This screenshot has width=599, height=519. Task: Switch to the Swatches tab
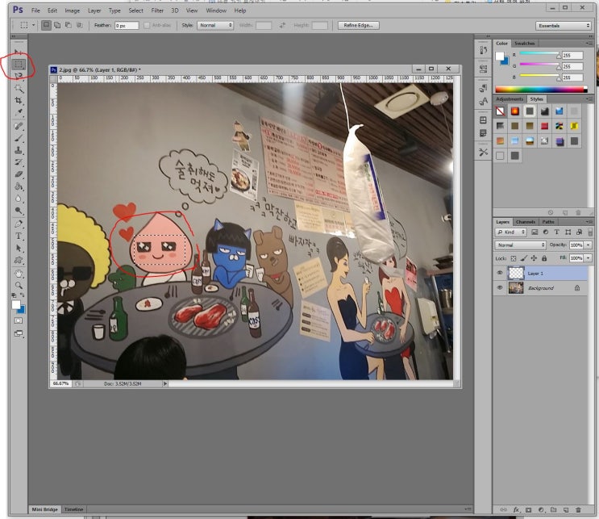click(x=524, y=44)
